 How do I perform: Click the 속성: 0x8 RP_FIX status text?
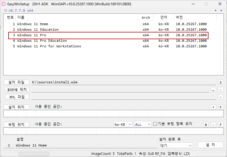(152, 154)
